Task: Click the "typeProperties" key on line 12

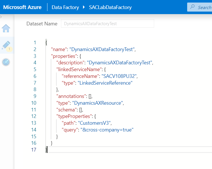Action: (x=74, y=116)
